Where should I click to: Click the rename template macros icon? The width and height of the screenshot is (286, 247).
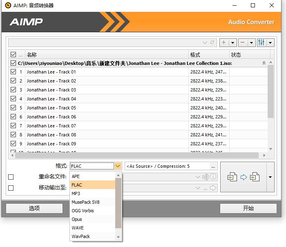[206, 177]
